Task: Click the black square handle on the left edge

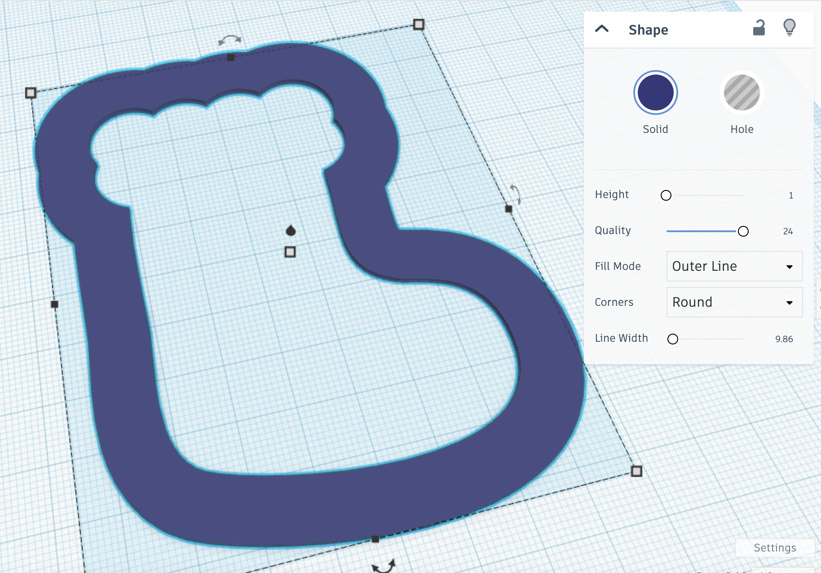Action: [x=55, y=304]
